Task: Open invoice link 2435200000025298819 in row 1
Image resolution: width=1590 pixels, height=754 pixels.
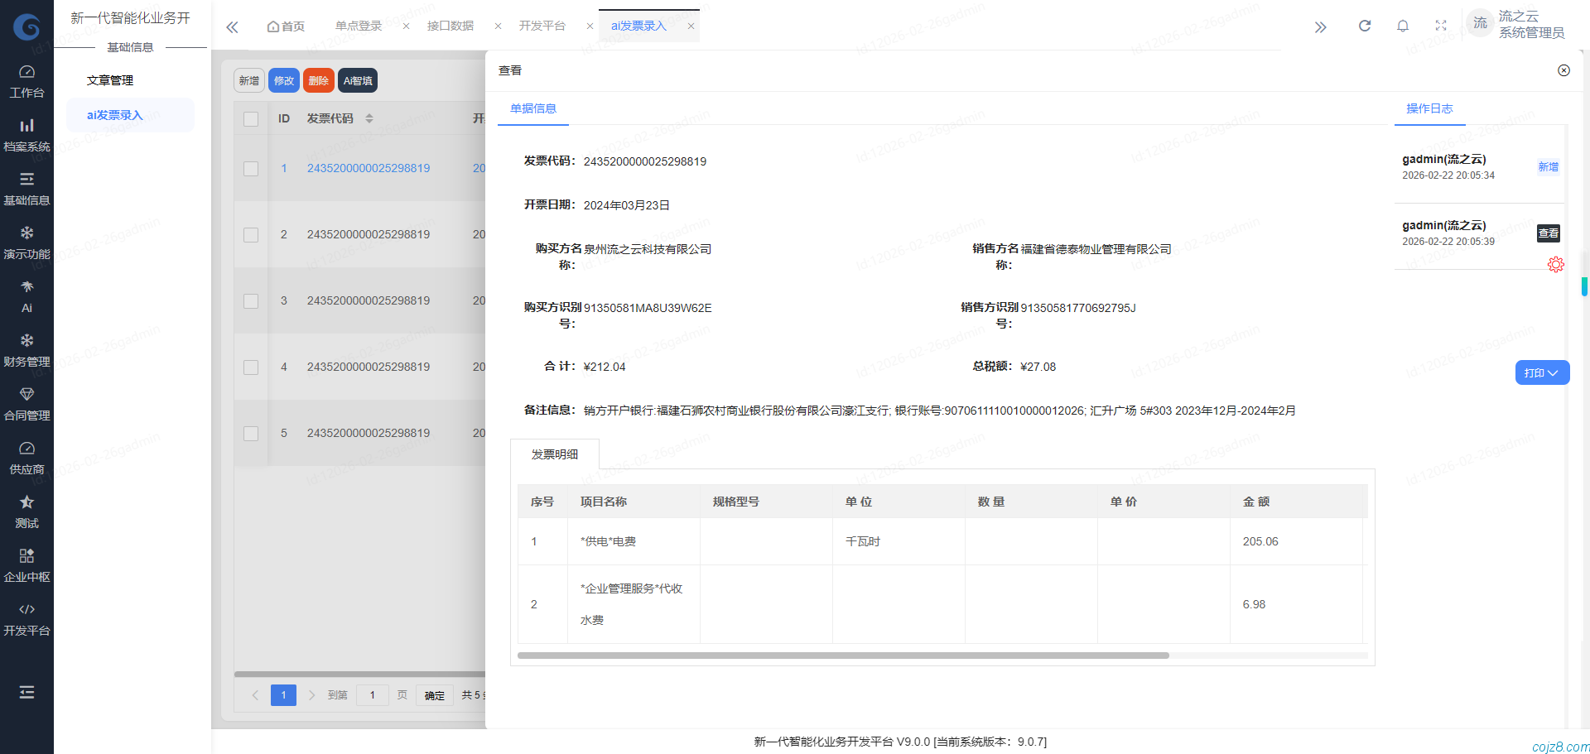Action: (x=369, y=168)
